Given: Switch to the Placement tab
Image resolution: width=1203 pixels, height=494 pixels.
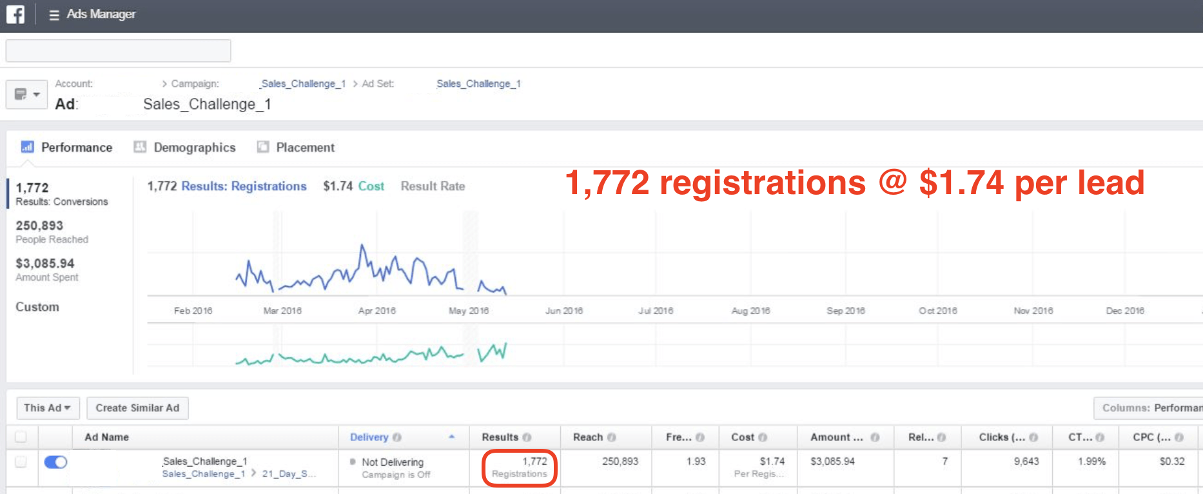Looking at the screenshot, I should (x=296, y=147).
